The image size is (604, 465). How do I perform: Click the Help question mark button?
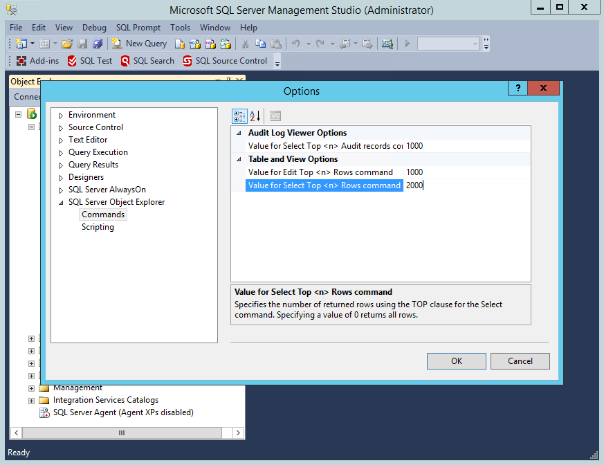517,89
